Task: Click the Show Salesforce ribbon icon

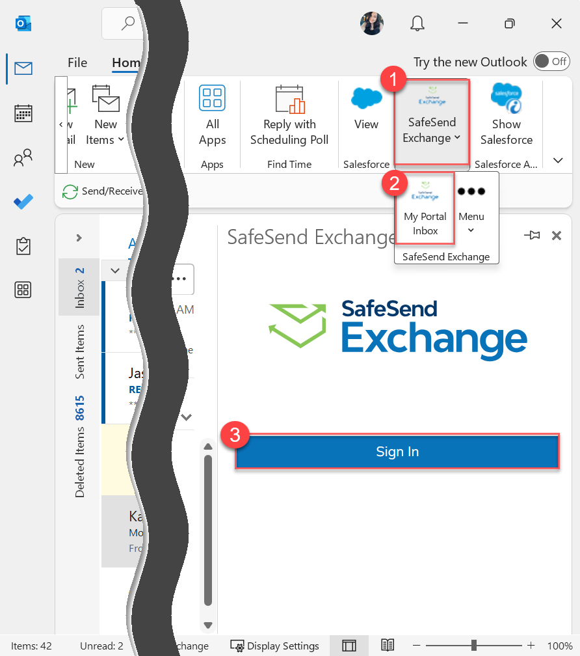Action: (x=507, y=117)
